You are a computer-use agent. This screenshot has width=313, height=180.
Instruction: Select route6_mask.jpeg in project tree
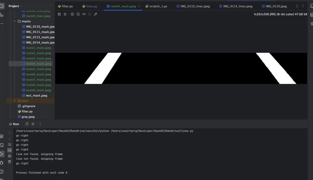[x=37, y=74]
